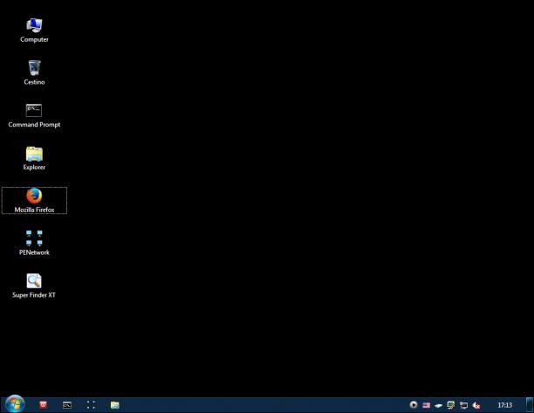Select the Cestino recycle bin icon
The height and width of the screenshot is (413, 534).
pos(34,73)
